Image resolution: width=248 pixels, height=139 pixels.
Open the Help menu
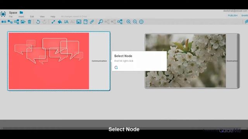point(53,17)
